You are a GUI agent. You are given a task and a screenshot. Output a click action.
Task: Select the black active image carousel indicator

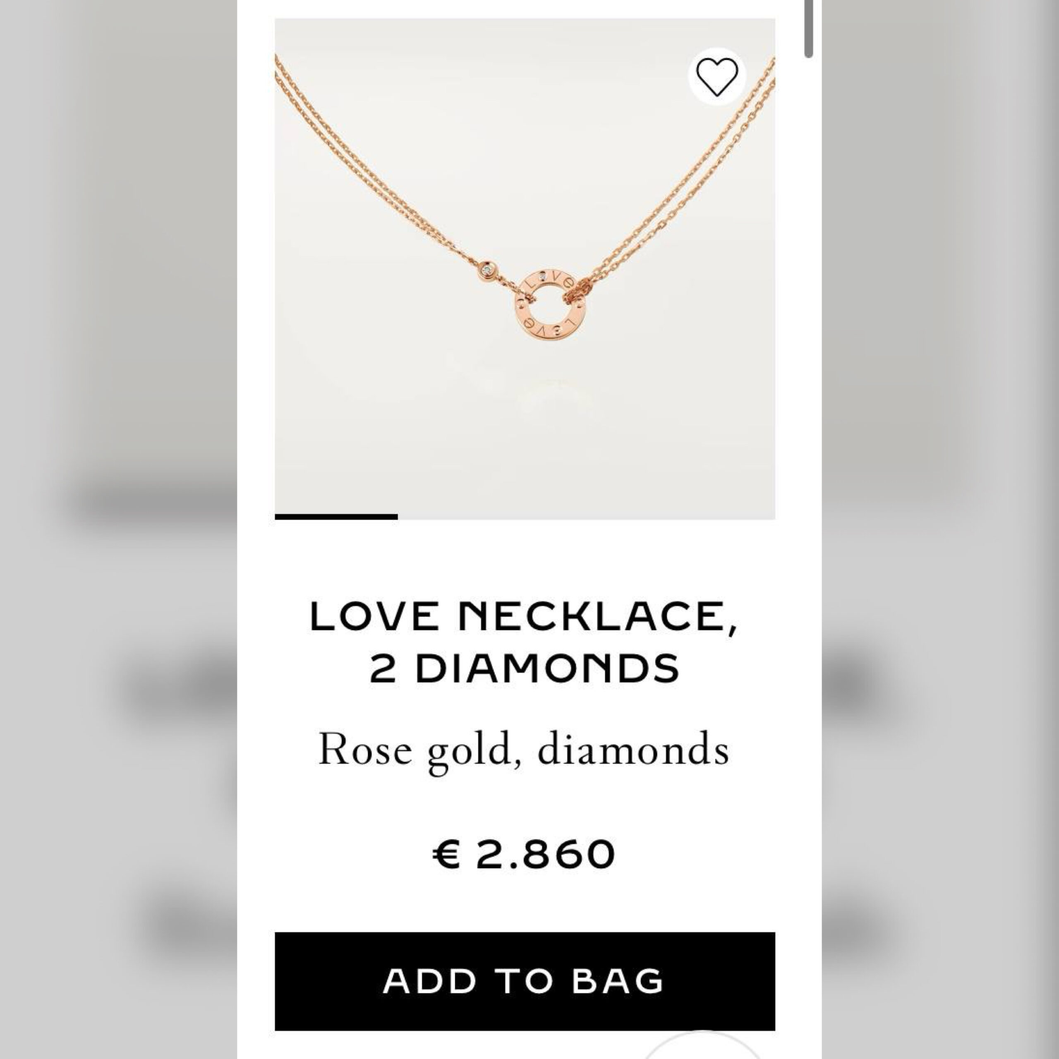point(336,517)
